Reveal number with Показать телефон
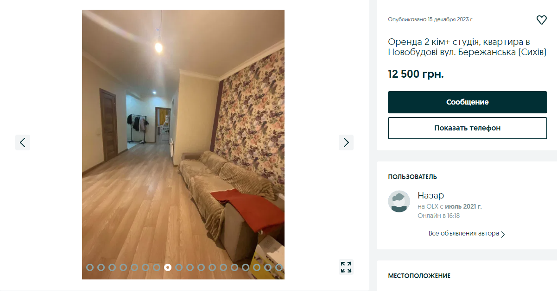The height and width of the screenshot is (291, 557). click(468, 128)
